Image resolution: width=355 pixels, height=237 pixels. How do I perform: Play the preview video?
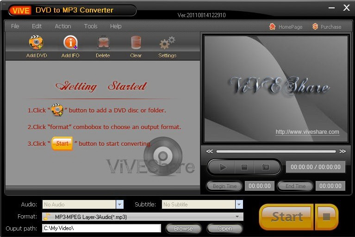click(x=223, y=167)
